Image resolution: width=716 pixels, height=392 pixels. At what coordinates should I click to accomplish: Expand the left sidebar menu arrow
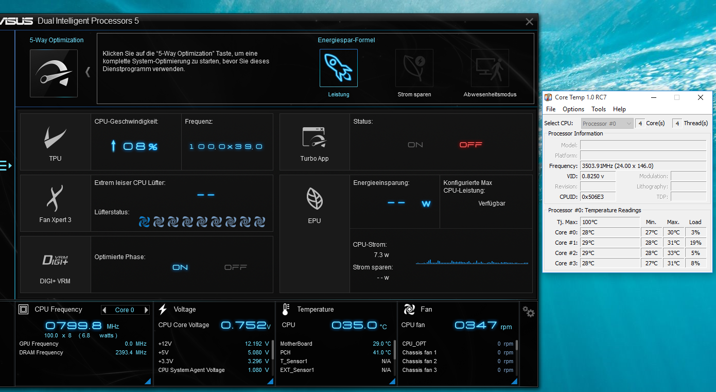pos(6,165)
